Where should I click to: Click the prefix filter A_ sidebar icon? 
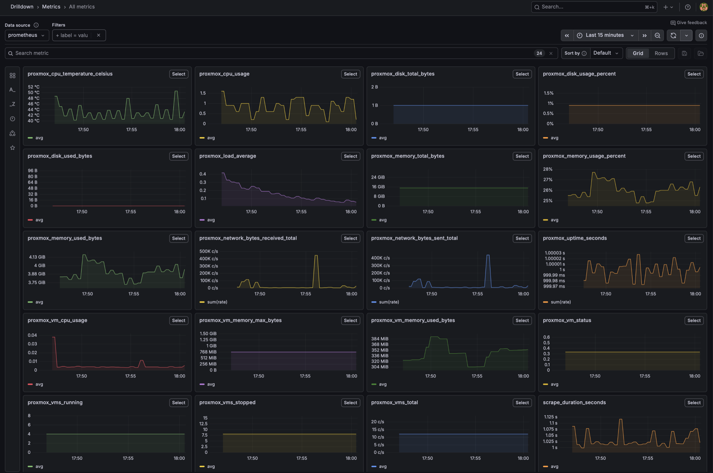(12, 90)
